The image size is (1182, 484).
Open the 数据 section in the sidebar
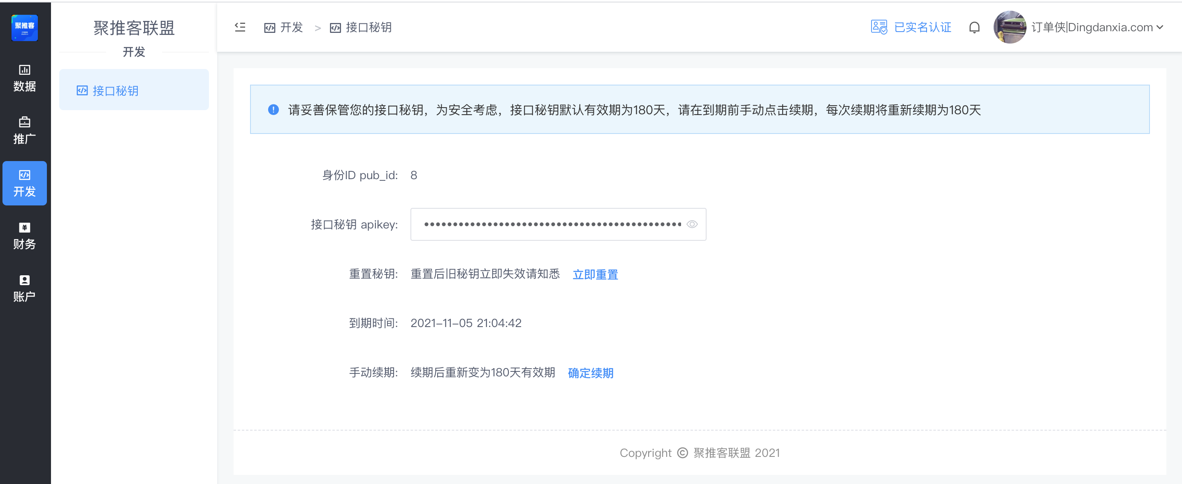pos(24,78)
